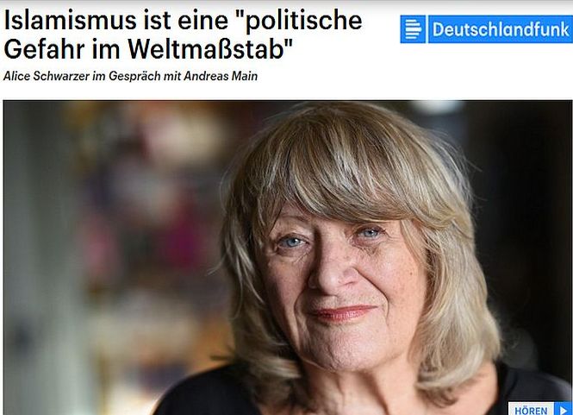Click the word "Islamismus" in the title
The height and width of the screenshot is (415, 573).
[x=70, y=21]
